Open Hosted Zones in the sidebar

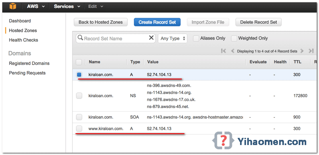click(x=23, y=31)
